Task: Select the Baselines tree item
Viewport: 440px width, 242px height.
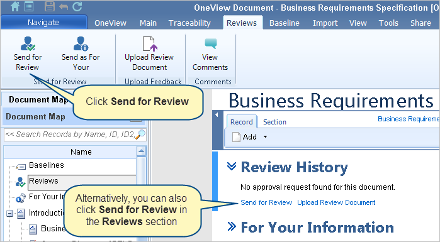Action: (47, 165)
